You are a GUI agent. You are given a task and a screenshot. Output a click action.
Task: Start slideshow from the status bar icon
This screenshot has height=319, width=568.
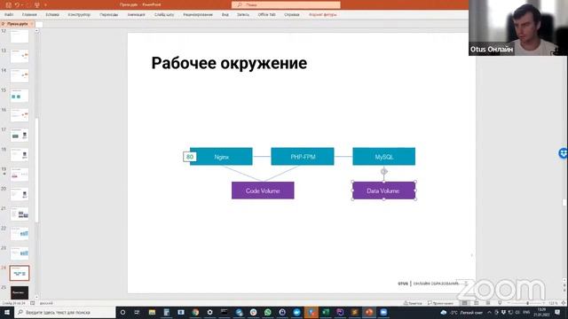click(500, 303)
